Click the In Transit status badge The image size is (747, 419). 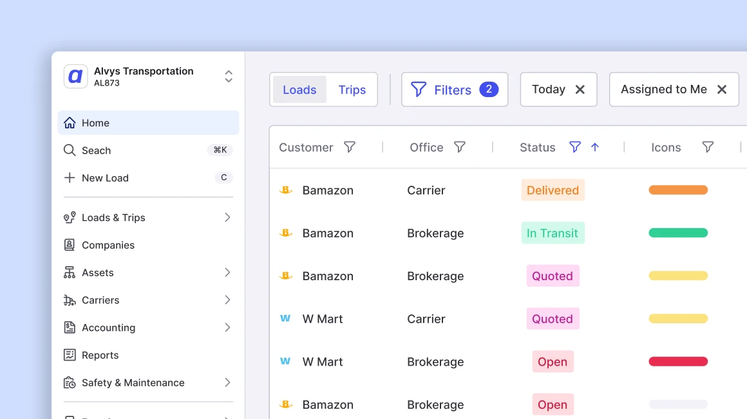coord(553,233)
